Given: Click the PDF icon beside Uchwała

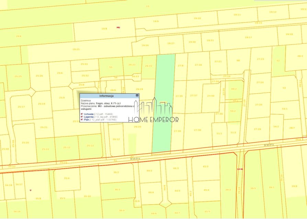Looking at the screenshot, I should pos(82,114).
